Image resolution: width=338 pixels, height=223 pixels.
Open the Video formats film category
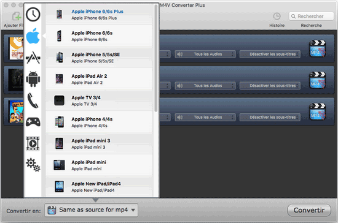click(x=33, y=143)
